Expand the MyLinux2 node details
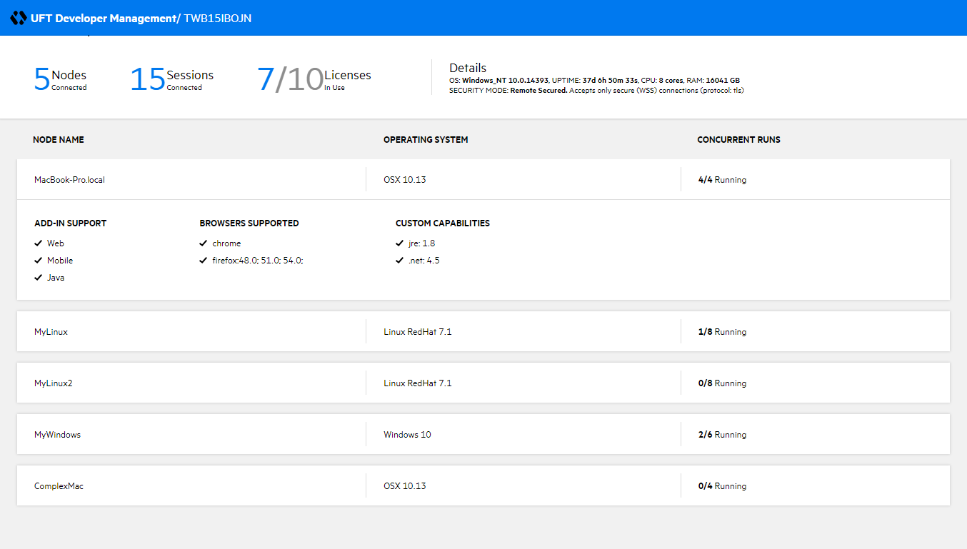 (x=53, y=383)
